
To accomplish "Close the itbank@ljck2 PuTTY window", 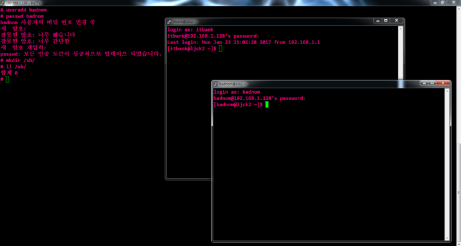I will pos(396,20).
